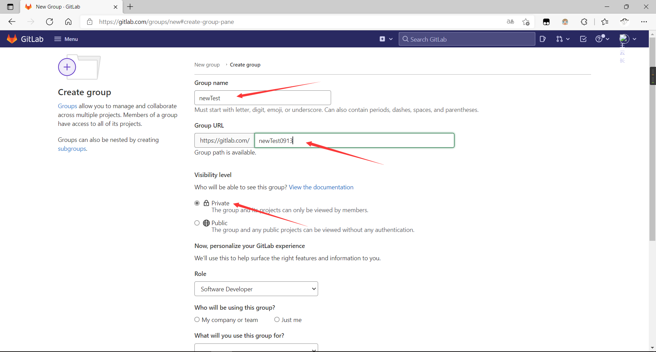The image size is (656, 352).
Task: Select My company or team
Action: click(197, 320)
